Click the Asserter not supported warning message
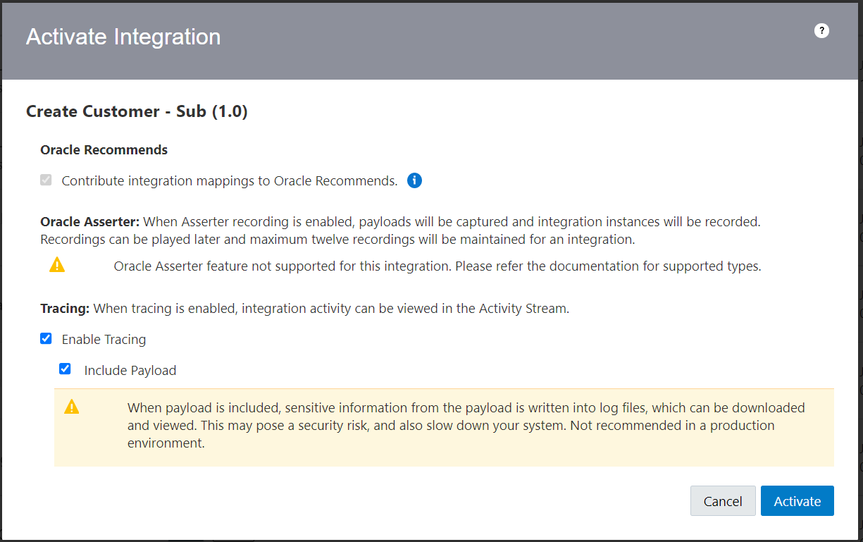 [437, 266]
